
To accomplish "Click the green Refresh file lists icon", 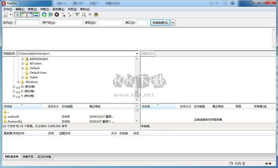I will pos(44,15).
